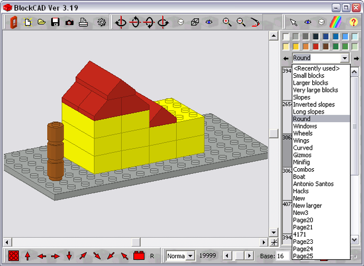Choose Inverted slopes category

313,105
